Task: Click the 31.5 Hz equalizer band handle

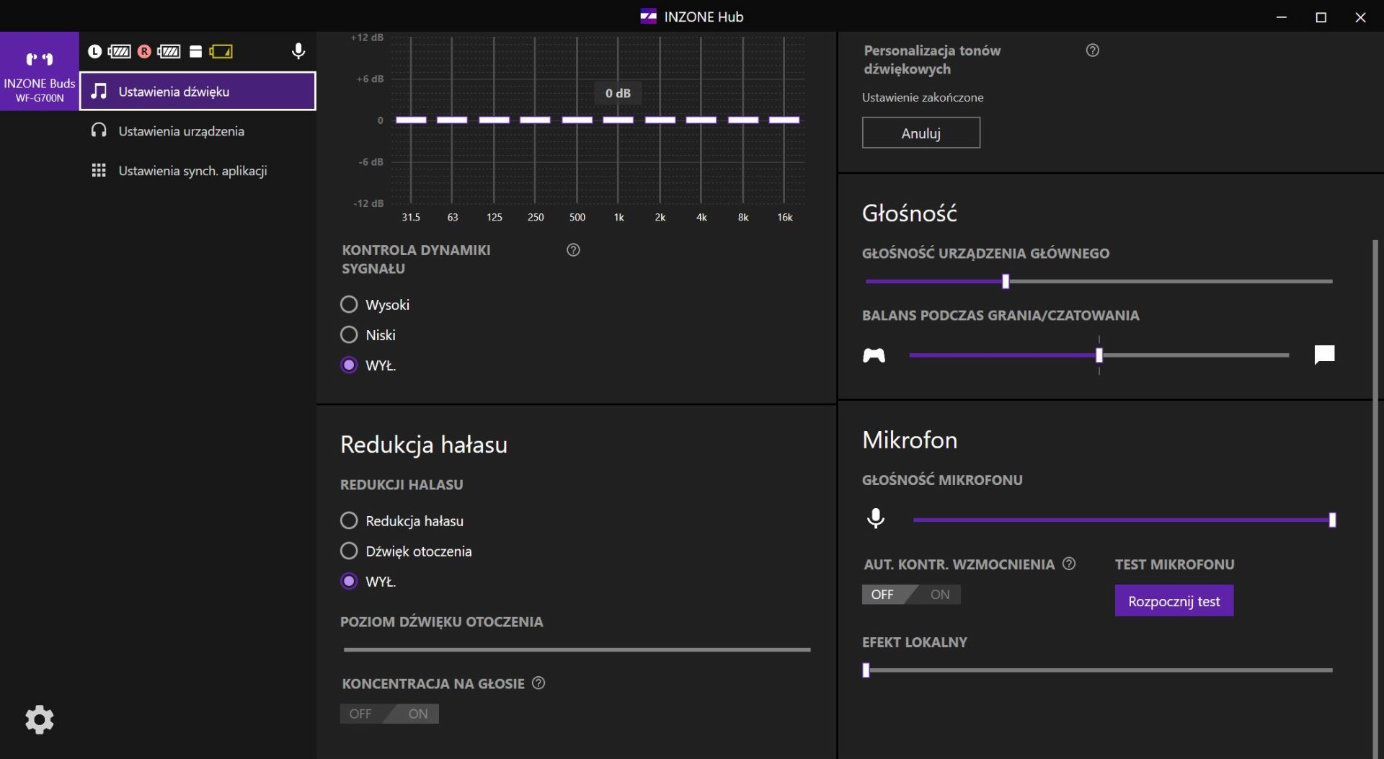Action: pyautogui.click(x=411, y=120)
